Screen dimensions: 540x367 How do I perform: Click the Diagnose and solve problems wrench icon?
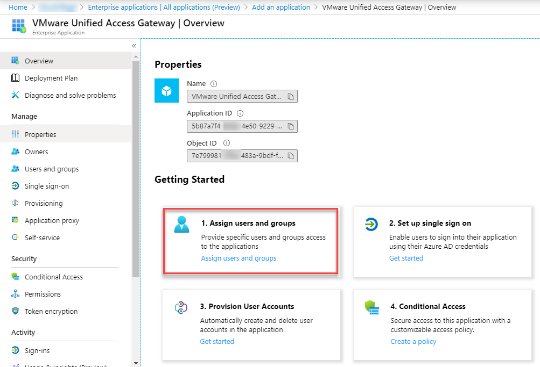pos(15,95)
